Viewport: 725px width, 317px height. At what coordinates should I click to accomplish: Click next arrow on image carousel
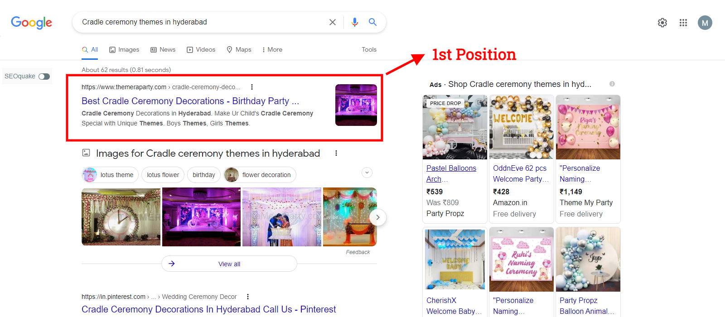coord(378,217)
